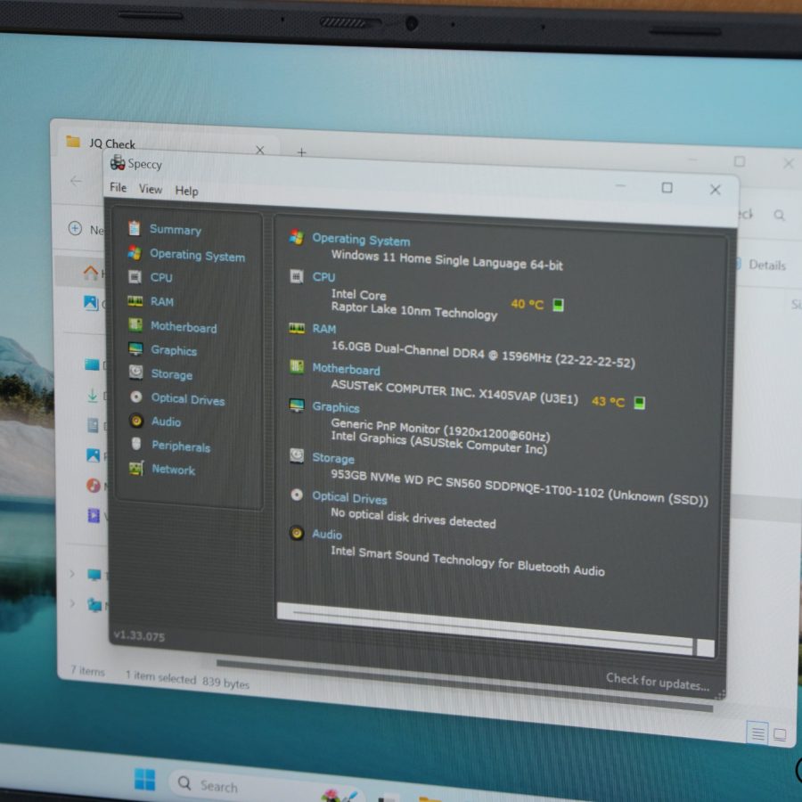The height and width of the screenshot is (802, 802).
Task: Open the File menu in Speccy
Action: tap(119, 187)
